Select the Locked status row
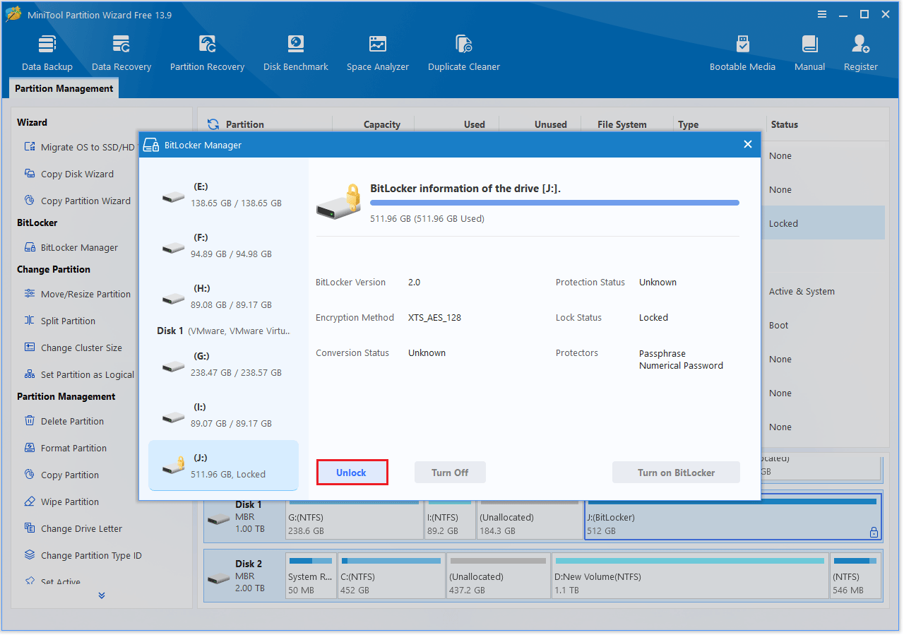Screen dimensions: 904x635 [823, 223]
